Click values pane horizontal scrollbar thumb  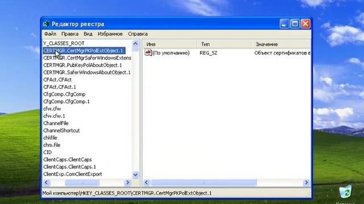pyautogui.click(x=204, y=182)
